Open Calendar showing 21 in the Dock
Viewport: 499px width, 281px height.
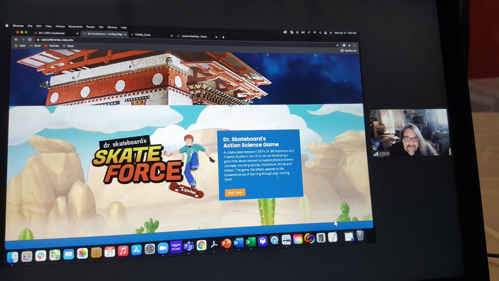[x=109, y=251]
